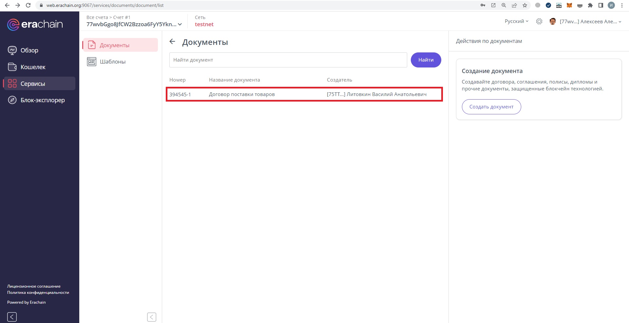Collapse the documents submenu panel

click(152, 317)
